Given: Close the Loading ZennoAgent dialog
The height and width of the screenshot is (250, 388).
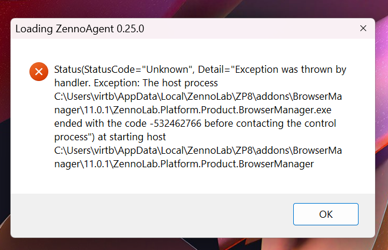Looking at the screenshot, I should [x=364, y=28].
